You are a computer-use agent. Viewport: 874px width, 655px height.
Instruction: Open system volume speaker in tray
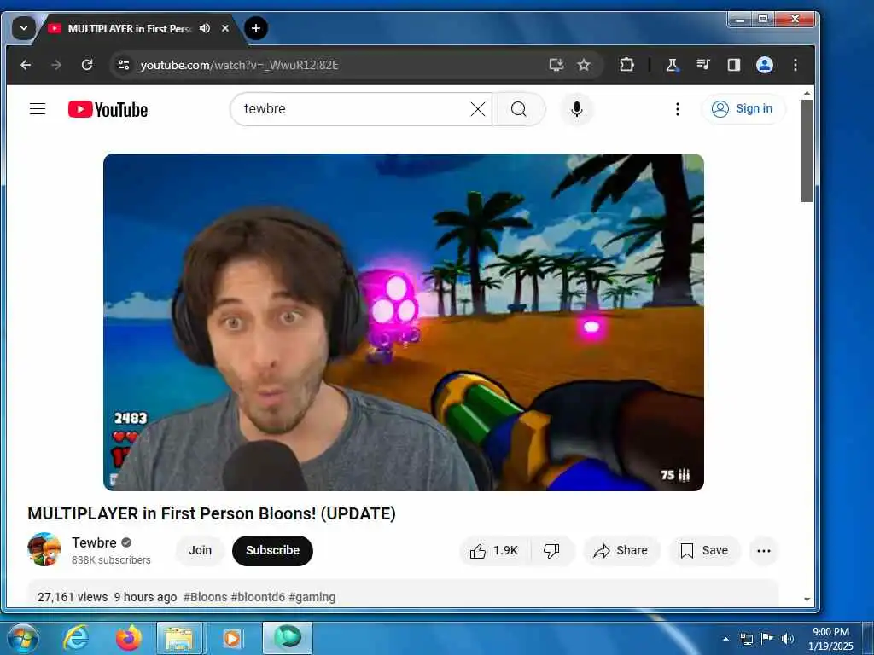788,639
